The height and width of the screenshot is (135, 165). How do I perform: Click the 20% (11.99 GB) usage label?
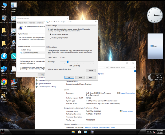(75, 66)
